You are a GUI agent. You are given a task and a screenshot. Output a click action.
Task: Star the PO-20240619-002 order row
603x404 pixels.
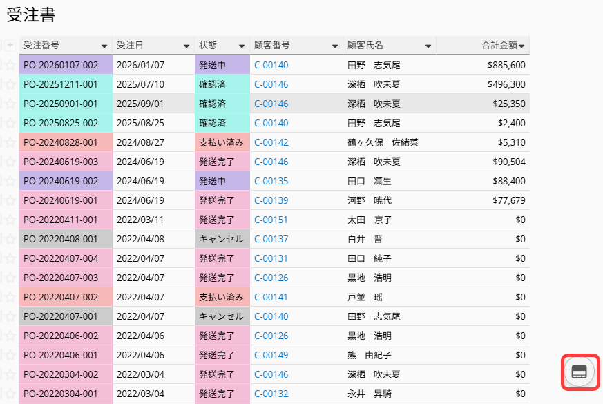[10, 181]
